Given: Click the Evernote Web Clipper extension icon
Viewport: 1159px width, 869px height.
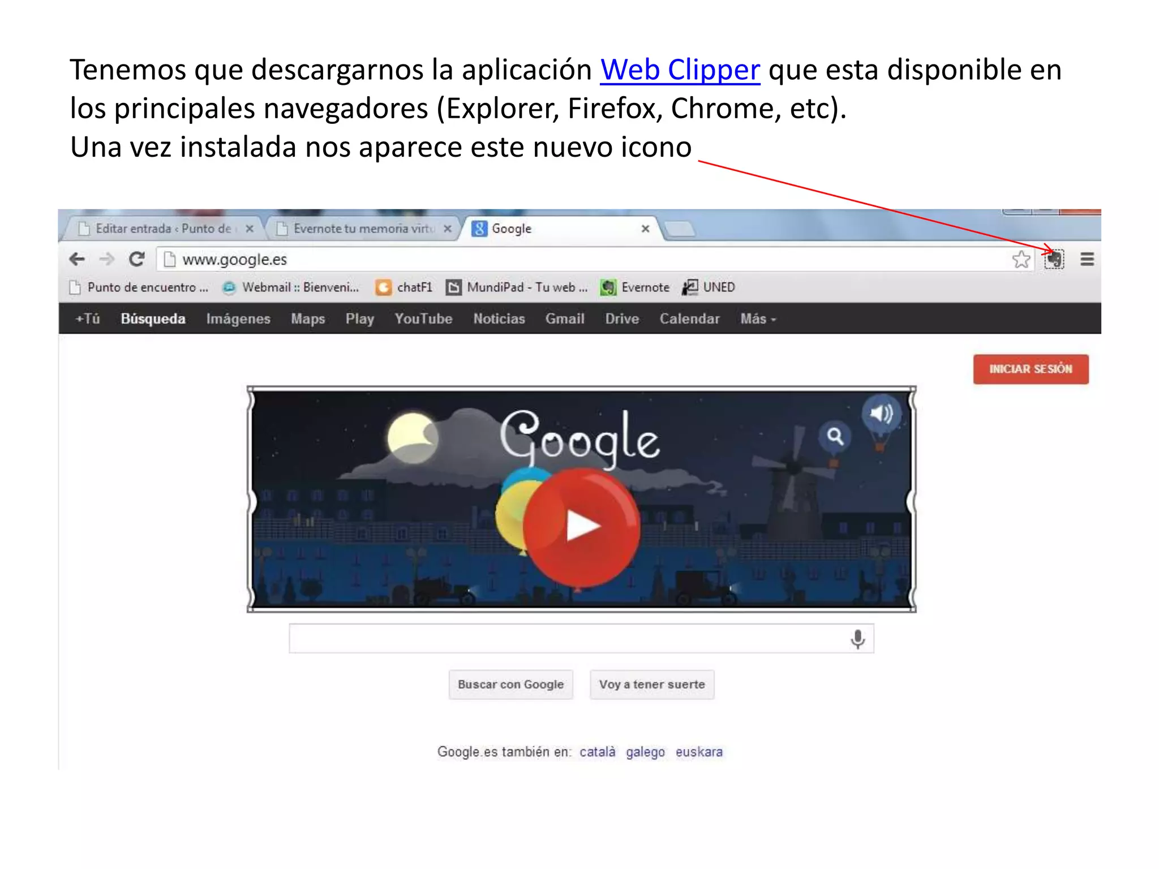Looking at the screenshot, I should click(1054, 260).
